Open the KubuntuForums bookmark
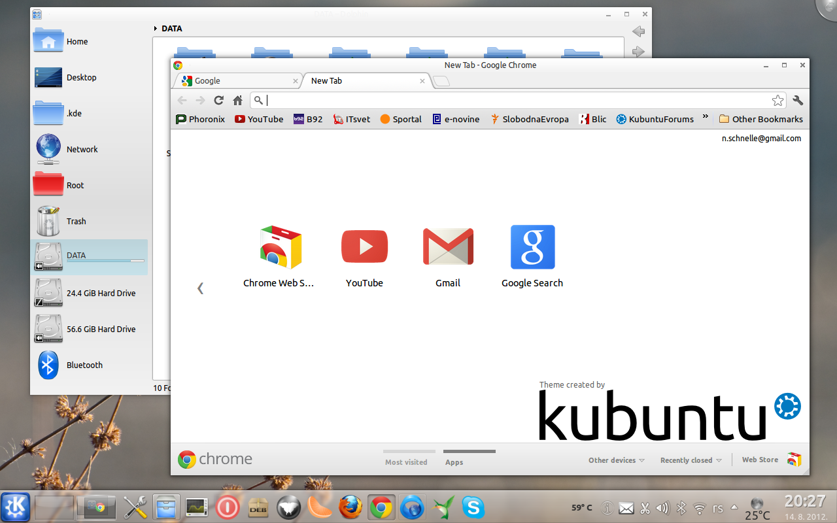The height and width of the screenshot is (523, 837). coord(655,119)
